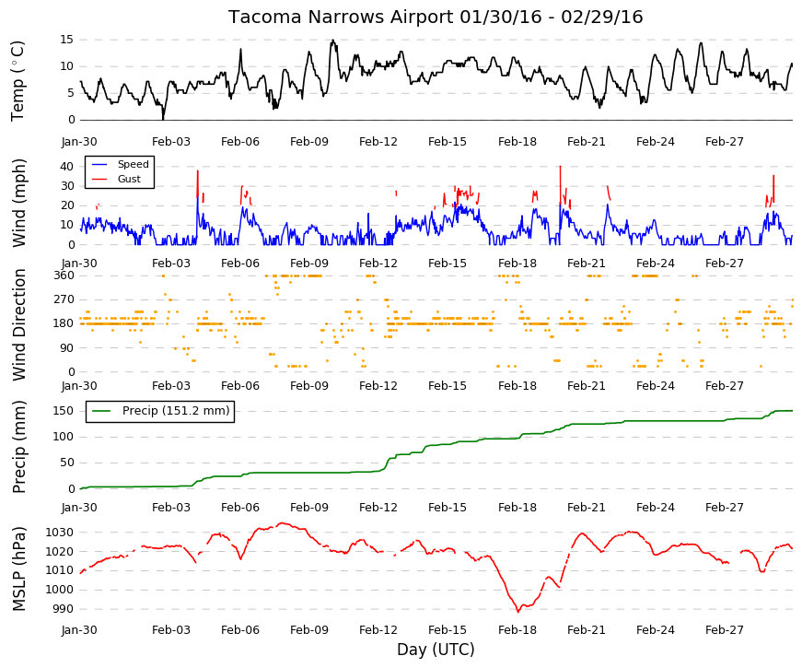Select the Precip (151.2 mm) legend label

click(x=176, y=411)
